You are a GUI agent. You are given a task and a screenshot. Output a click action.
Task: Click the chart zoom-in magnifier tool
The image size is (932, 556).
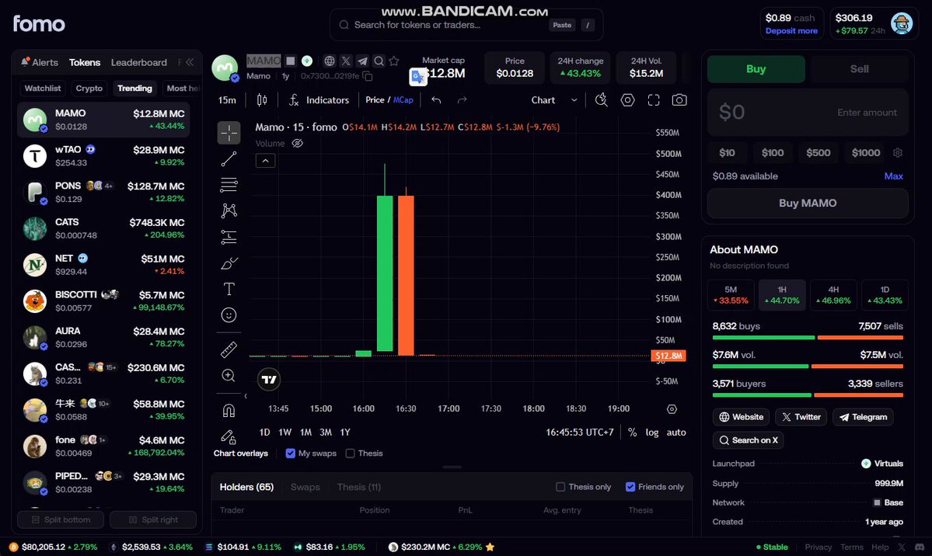point(229,375)
